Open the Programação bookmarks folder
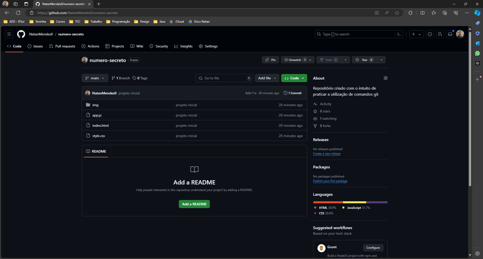483x259 pixels. pos(118,22)
